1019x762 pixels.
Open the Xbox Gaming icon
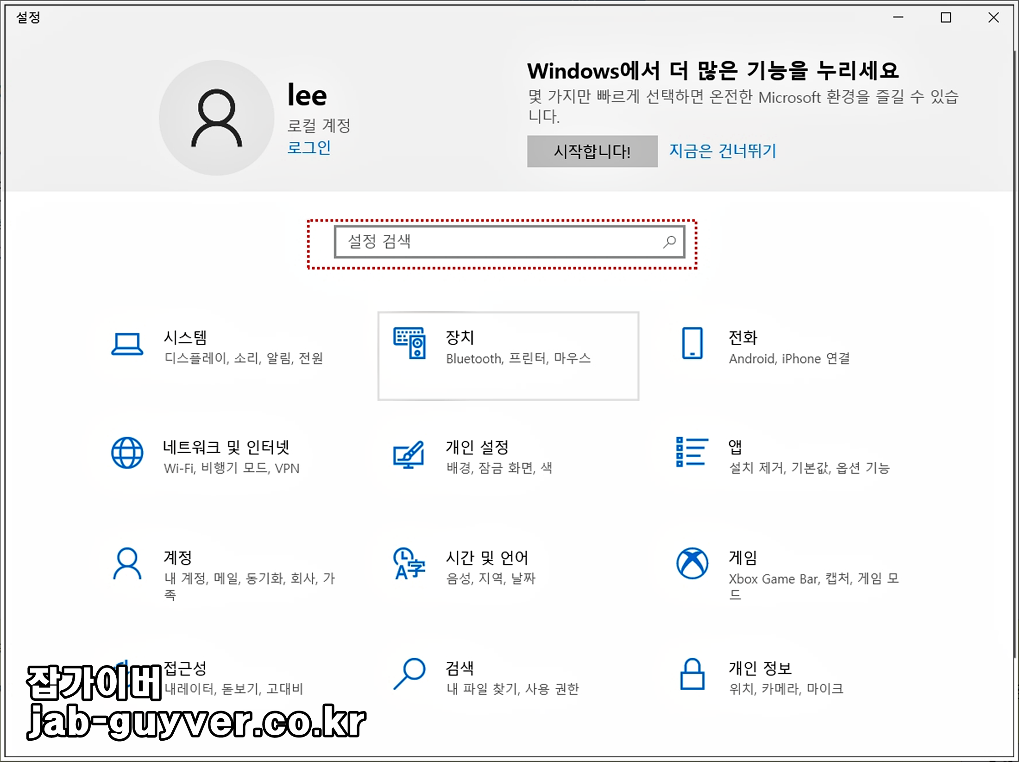click(692, 564)
